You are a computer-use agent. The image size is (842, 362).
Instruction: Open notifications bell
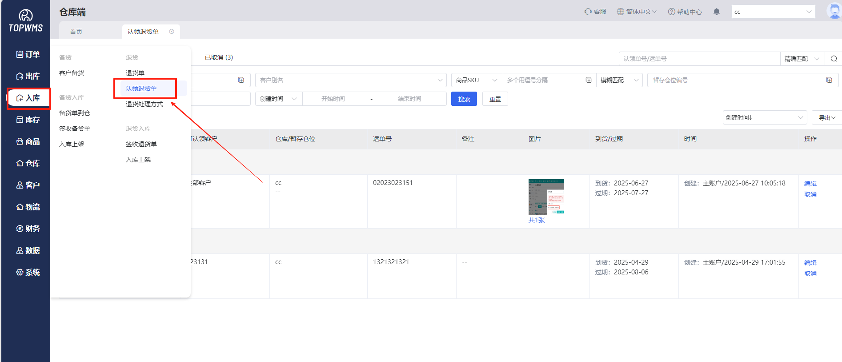[x=717, y=12]
